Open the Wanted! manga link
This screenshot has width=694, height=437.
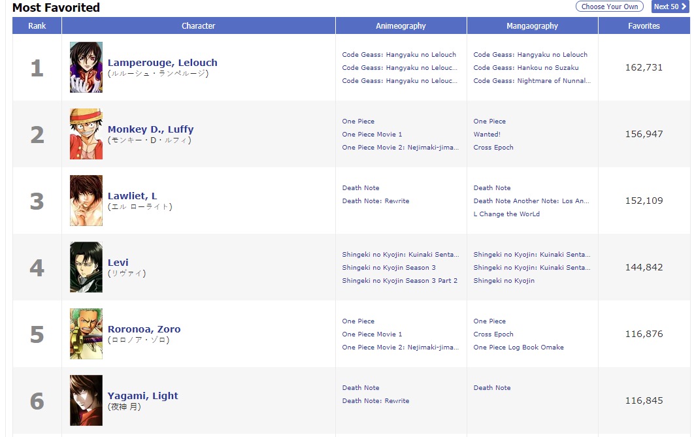click(x=487, y=135)
